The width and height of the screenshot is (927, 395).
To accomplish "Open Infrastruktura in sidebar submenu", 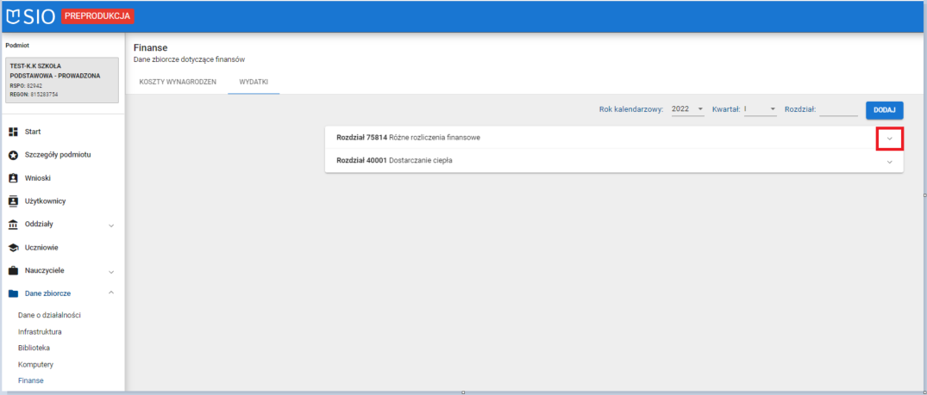I will tap(40, 331).
